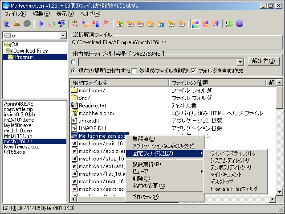The image size is (285, 214).
Task: Click the 解凍先(J) button
Action: click(263, 61)
